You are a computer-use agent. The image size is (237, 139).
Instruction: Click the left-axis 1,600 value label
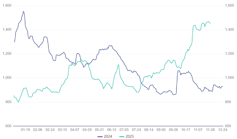tap(7, 6)
